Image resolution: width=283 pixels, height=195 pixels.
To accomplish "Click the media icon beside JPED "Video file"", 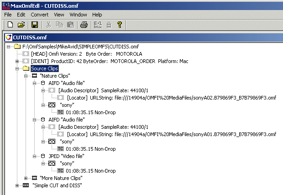I will (x=43, y=156).
